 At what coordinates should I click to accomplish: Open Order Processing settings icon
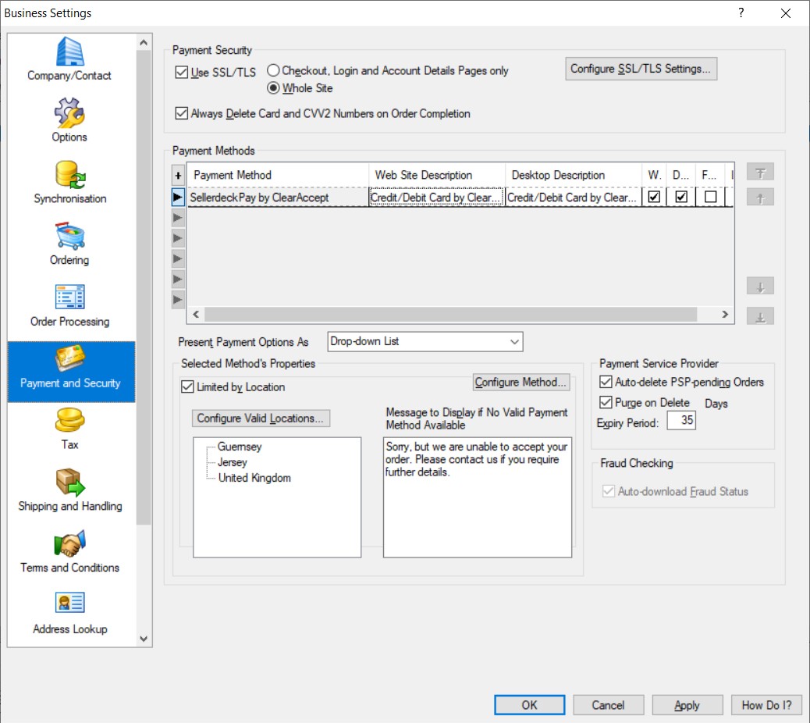69,298
